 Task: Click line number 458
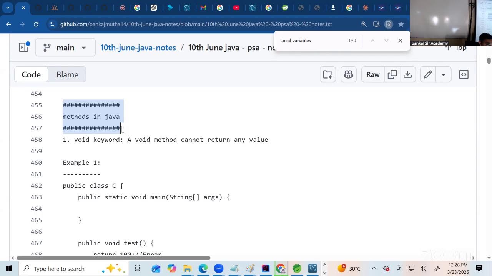(x=36, y=140)
